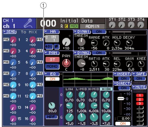Image resolution: width=148 pixels, height=127 pixels.
Task: Click the ST stereo assign button
Action: [52, 59]
